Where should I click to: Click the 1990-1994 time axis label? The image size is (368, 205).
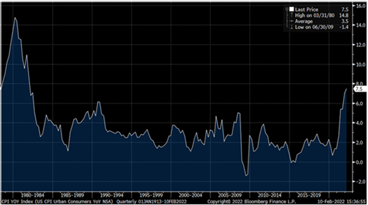point(110,195)
